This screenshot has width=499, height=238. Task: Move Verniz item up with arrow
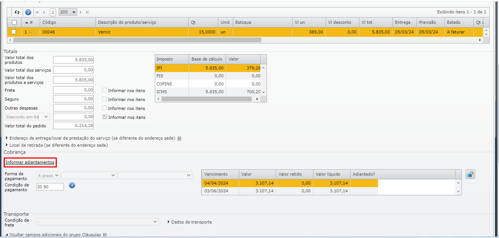click(30, 32)
